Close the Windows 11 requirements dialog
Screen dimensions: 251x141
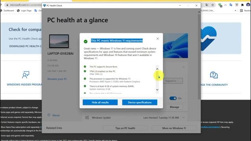tap(158, 39)
